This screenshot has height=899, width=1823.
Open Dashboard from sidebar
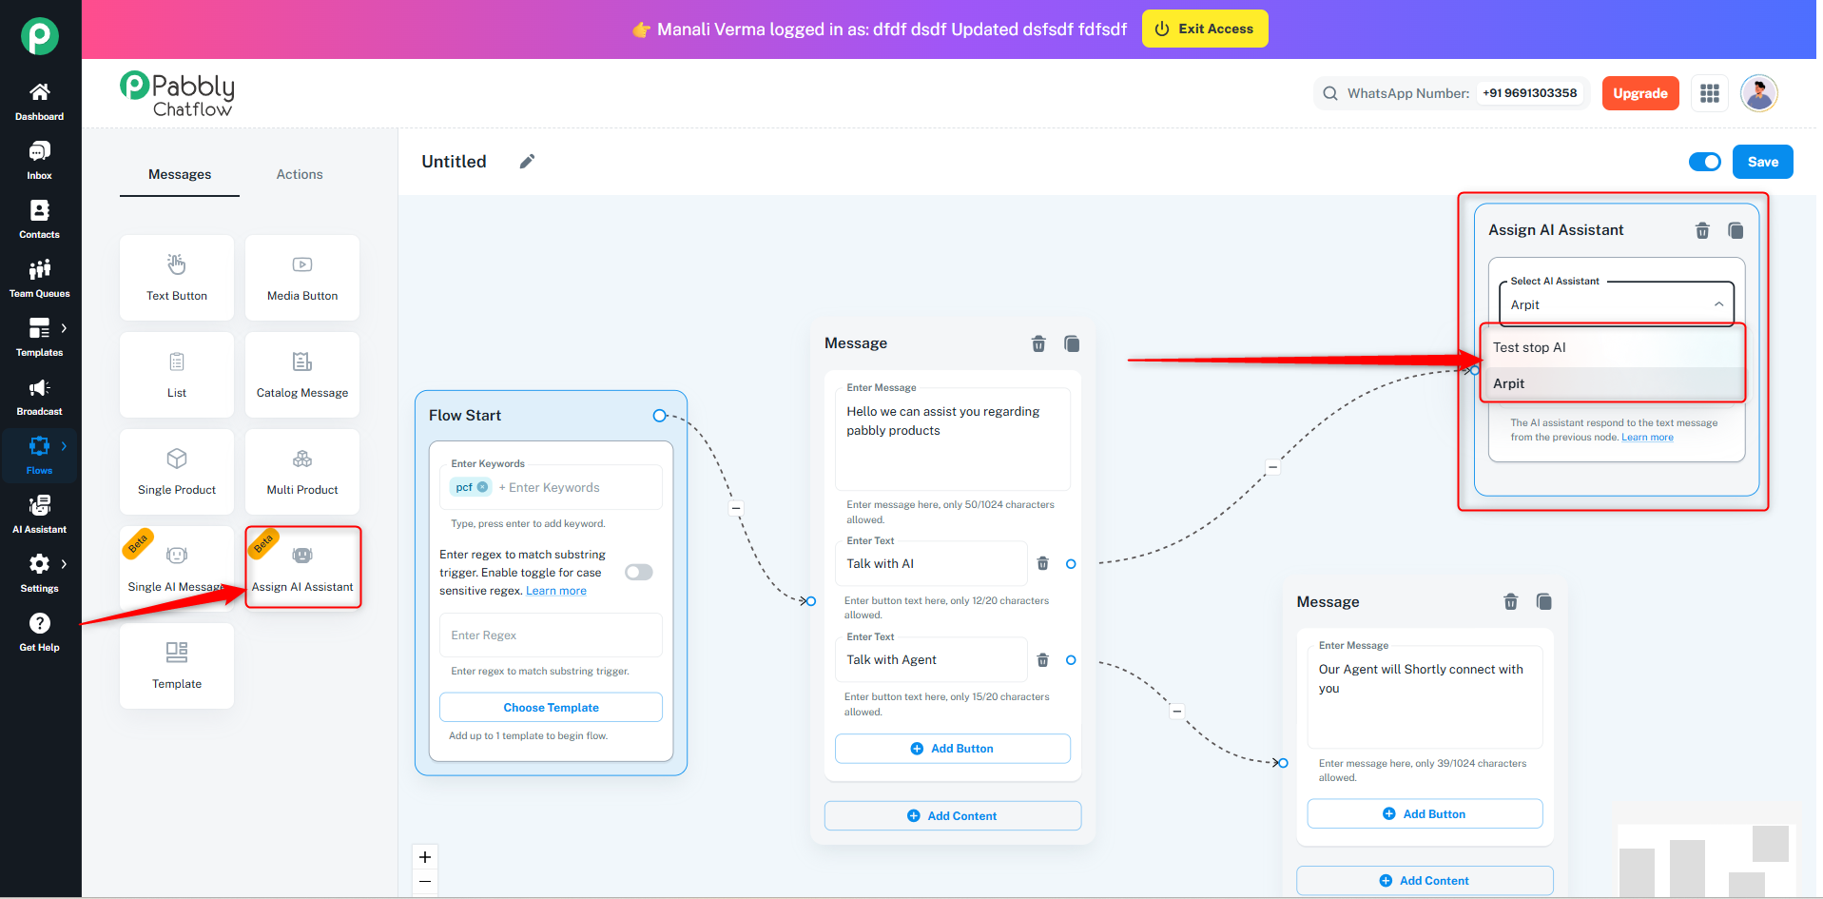39,102
